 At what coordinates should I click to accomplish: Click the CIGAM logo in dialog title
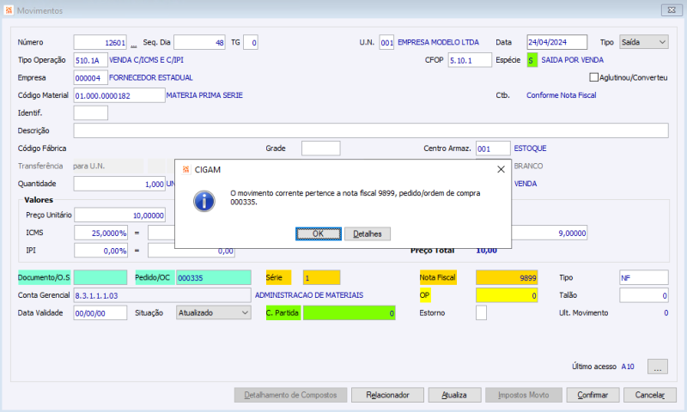tap(186, 169)
